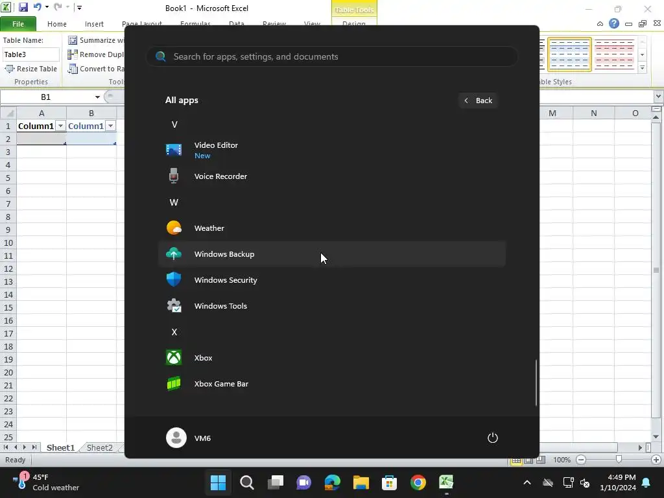Screen dimensions: 664x498
Task: Open VM6 user account menu
Action: pos(189,438)
